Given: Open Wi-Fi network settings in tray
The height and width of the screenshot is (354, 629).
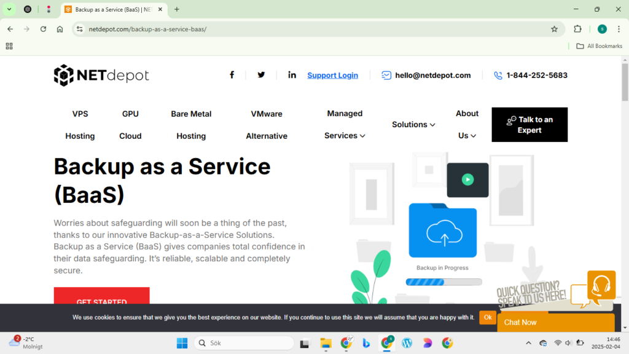Looking at the screenshot, I should (x=558, y=343).
